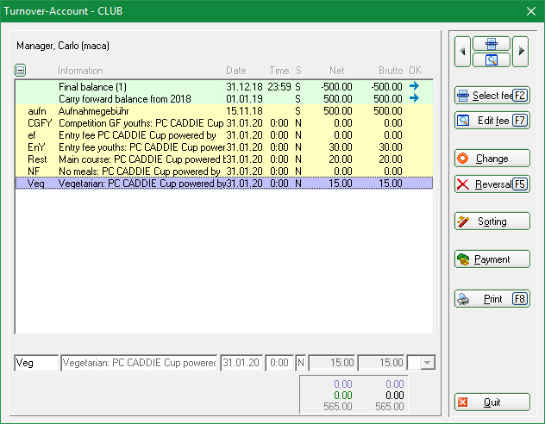Open the OK status dropdown arrow

pyautogui.click(x=428, y=364)
